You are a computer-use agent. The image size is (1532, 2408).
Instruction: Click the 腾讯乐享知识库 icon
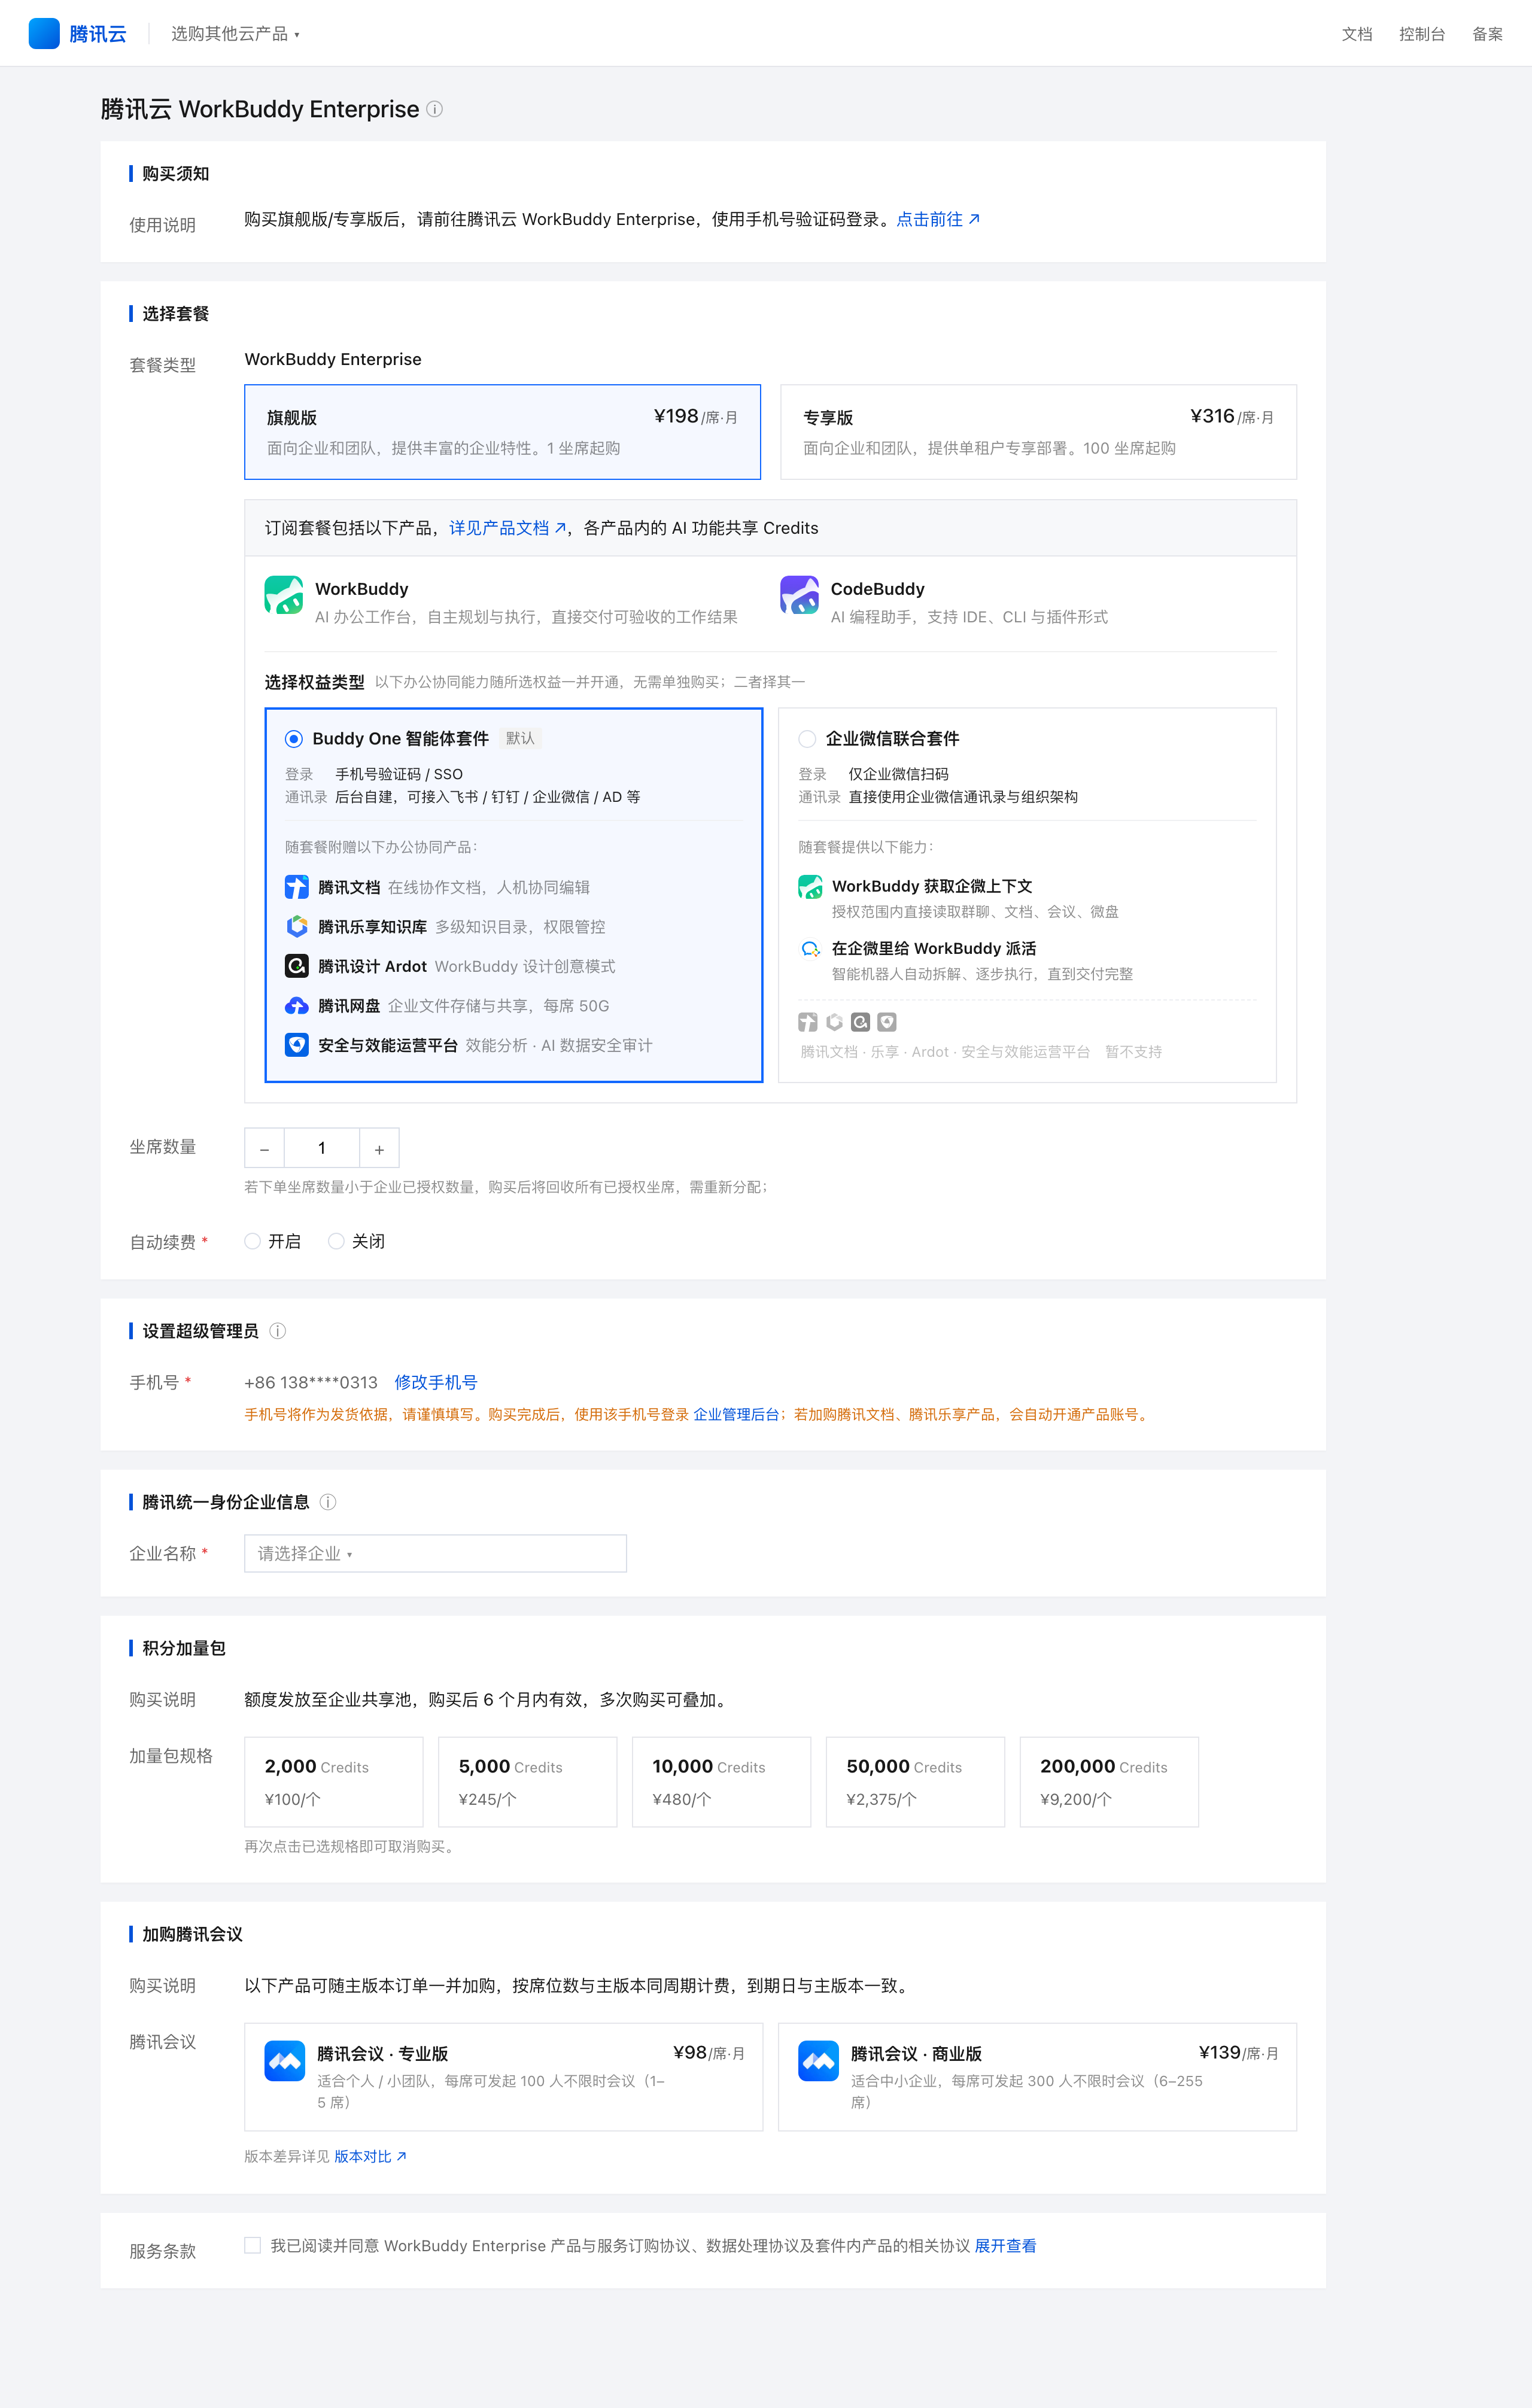click(297, 926)
